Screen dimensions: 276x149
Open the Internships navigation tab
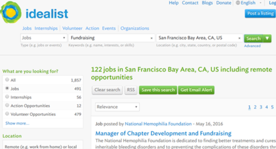pyautogui.click(x=46, y=28)
